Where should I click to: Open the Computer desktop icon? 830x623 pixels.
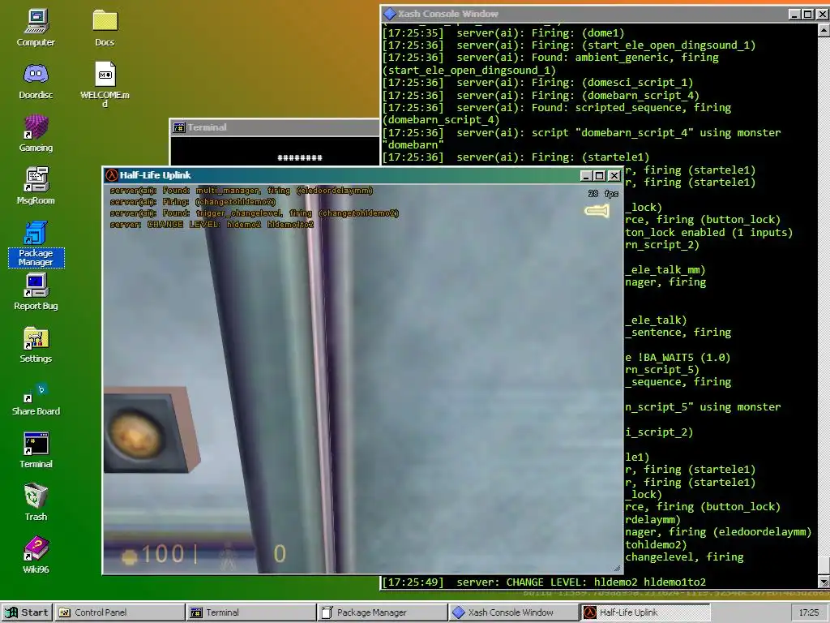36,28
